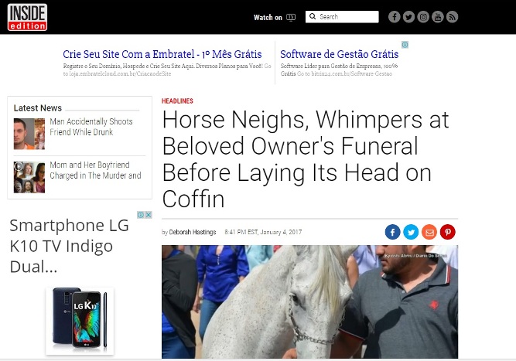This screenshot has width=516, height=361.
Task: Share the article by email
Action: 429,232
